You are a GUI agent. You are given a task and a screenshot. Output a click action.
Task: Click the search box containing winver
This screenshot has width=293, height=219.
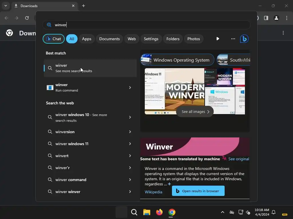[x=146, y=25]
